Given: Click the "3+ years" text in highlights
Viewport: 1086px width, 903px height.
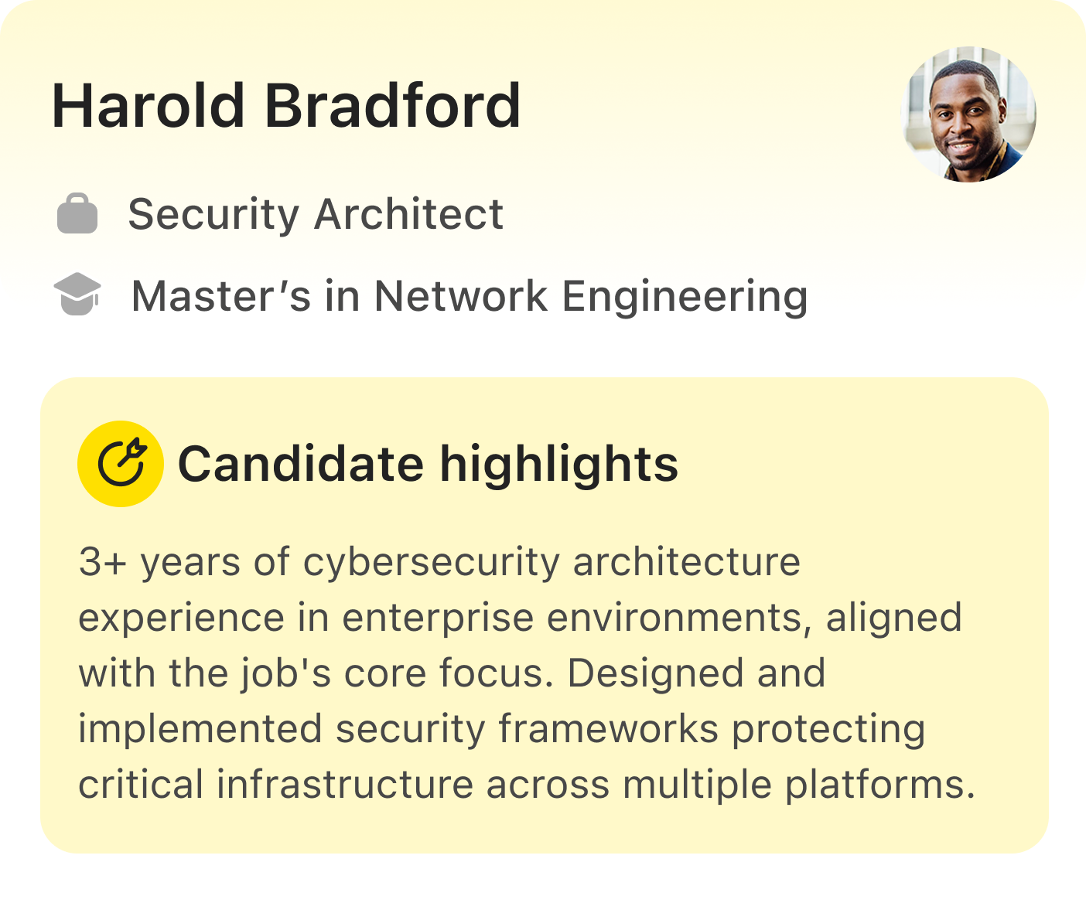Looking at the screenshot, I should coord(160,561).
